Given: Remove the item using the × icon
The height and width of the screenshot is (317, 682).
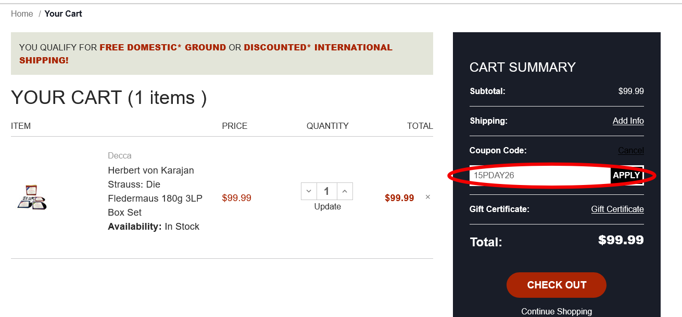Looking at the screenshot, I should point(427,197).
